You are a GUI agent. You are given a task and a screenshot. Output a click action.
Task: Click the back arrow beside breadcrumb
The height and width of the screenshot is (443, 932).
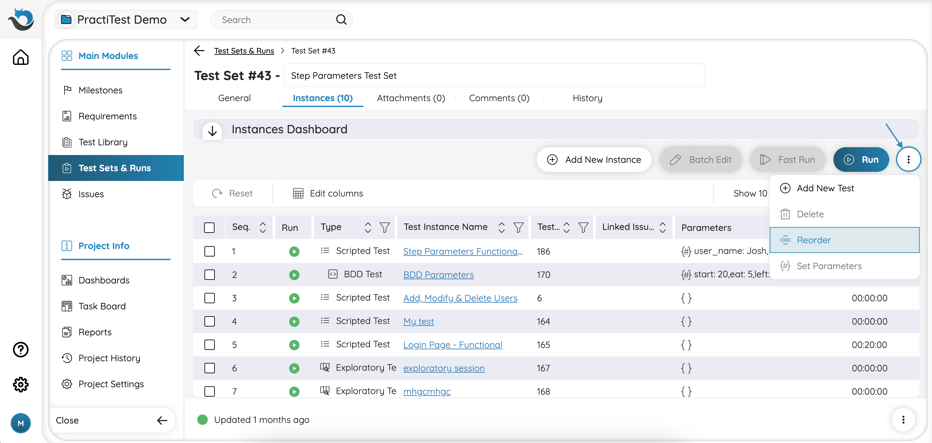[199, 51]
